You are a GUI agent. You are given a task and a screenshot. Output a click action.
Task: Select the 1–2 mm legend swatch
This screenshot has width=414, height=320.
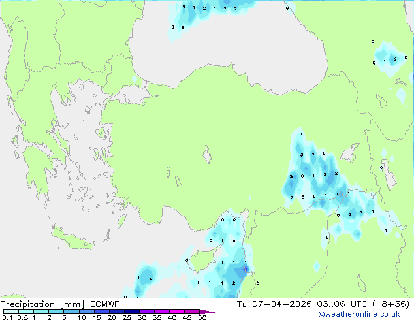pyautogui.click(x=41, y=312)
